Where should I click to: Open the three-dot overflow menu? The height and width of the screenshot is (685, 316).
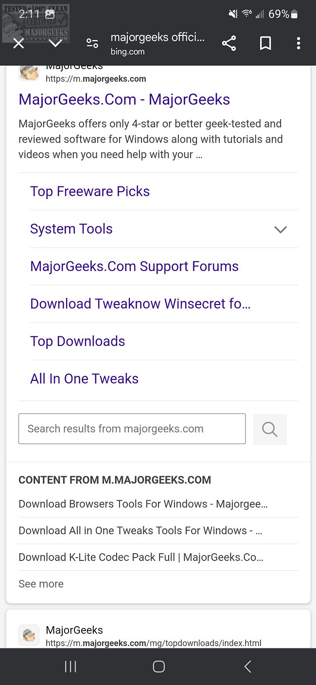point(298,44)
